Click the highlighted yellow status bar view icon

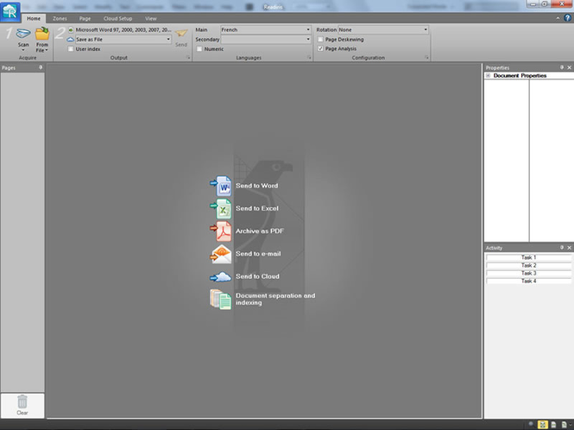pos(543,425)
